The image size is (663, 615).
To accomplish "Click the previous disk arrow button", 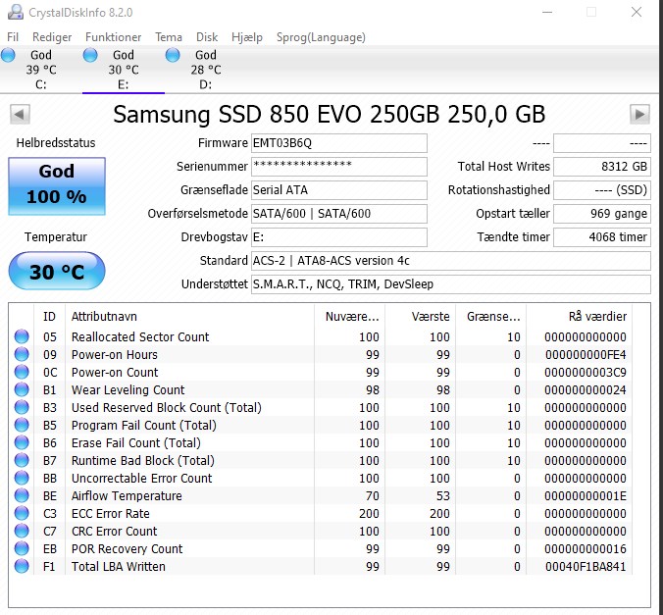I will 20,114.
